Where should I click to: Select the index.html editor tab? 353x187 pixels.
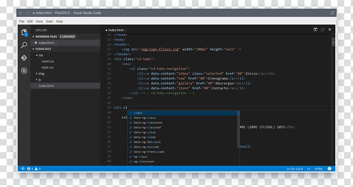116,30
